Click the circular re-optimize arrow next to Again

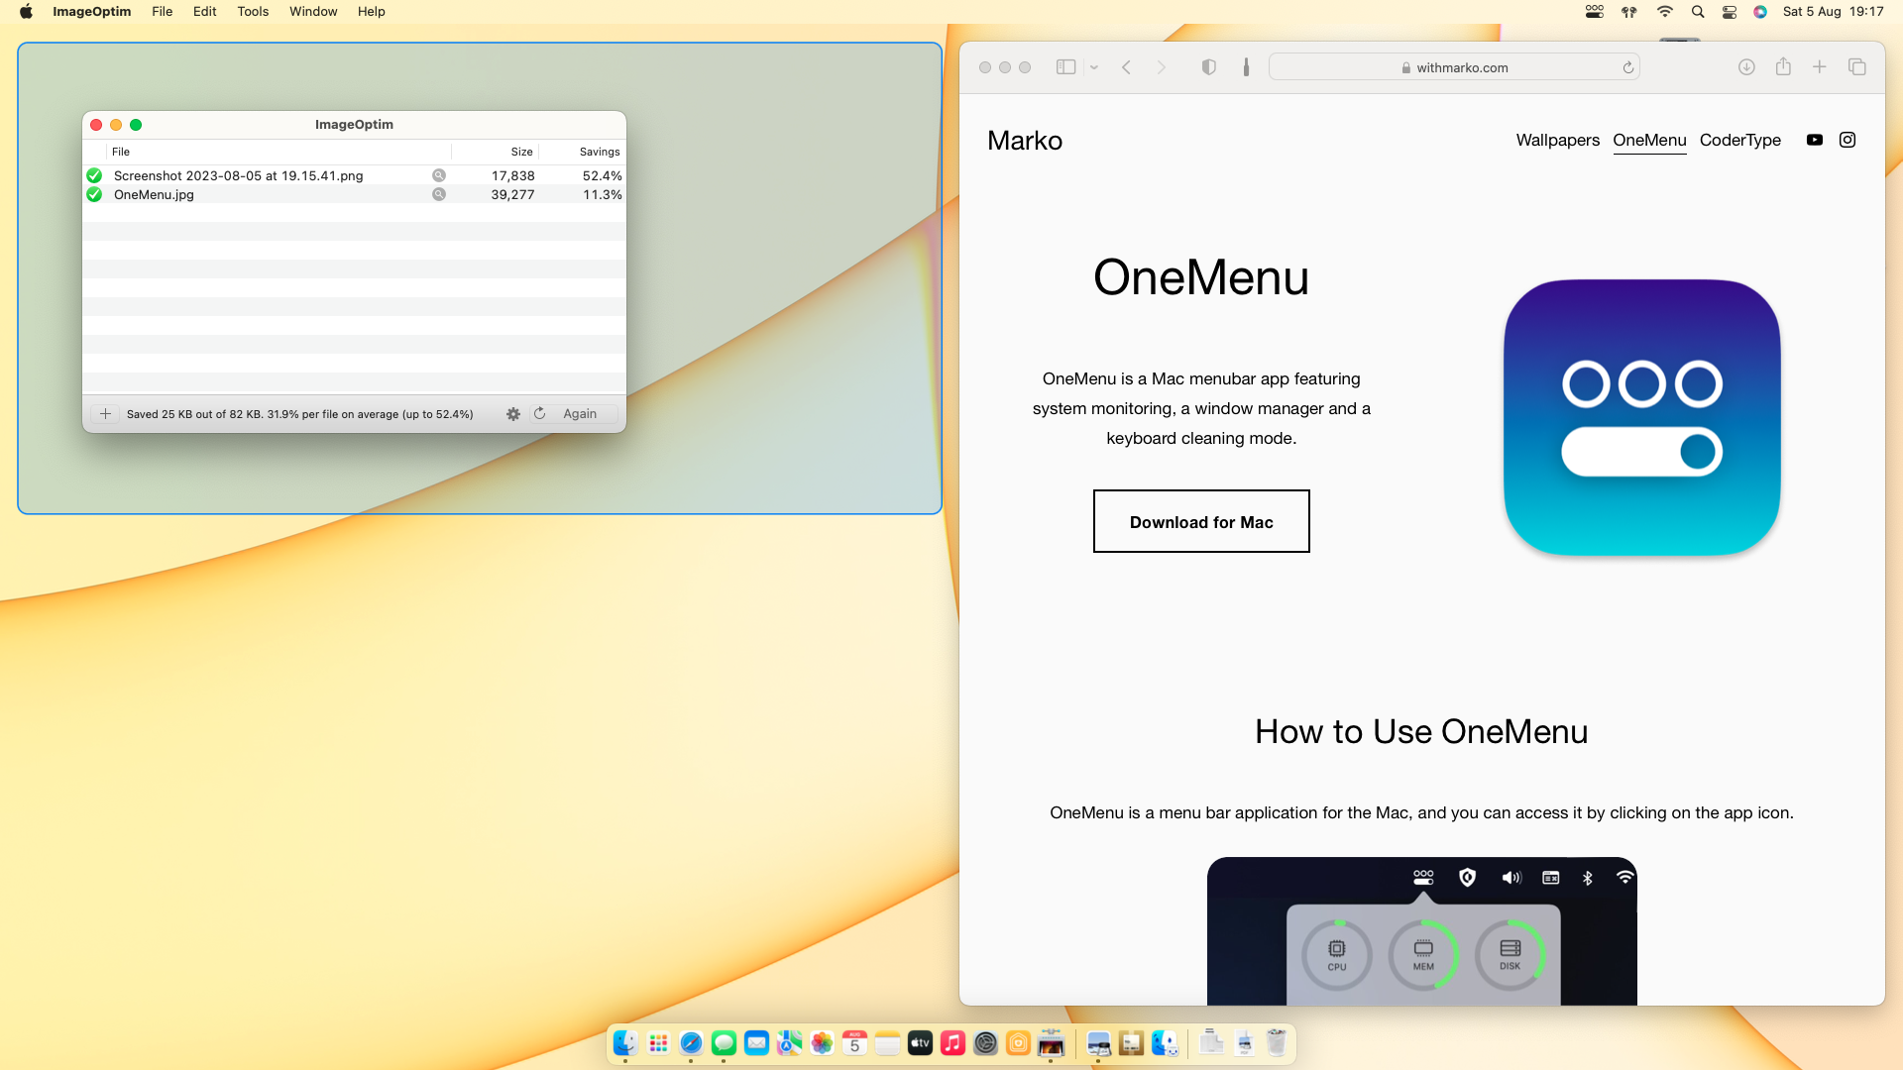tap(540, 413)
